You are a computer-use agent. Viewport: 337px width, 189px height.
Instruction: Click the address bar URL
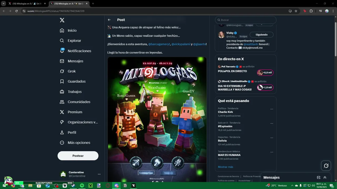click(56, 11)
